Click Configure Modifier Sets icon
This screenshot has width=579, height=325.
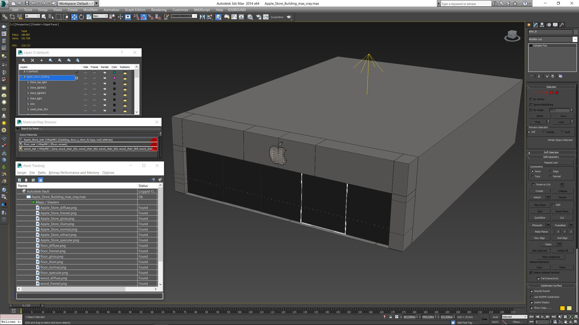click(x=560, y=76)
